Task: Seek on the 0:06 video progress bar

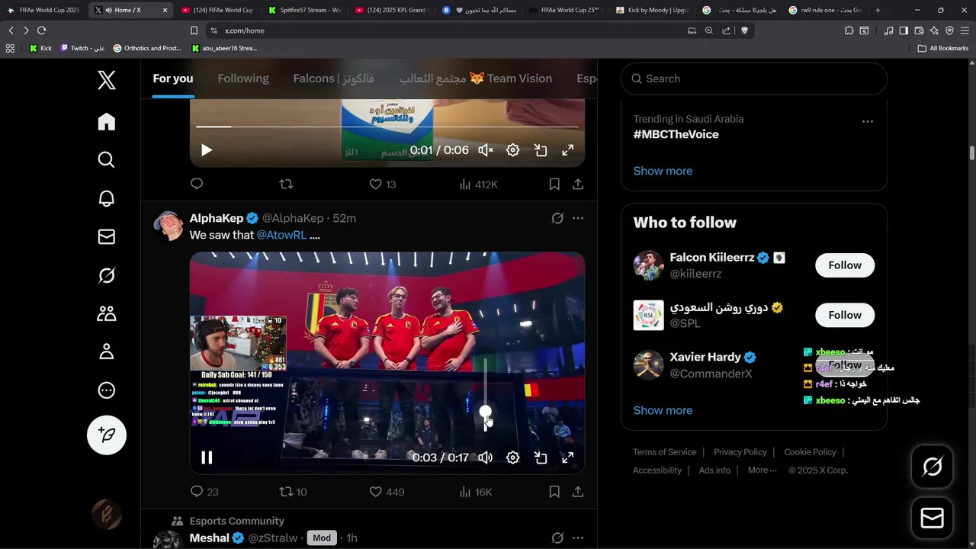Action: click(387, 127)
